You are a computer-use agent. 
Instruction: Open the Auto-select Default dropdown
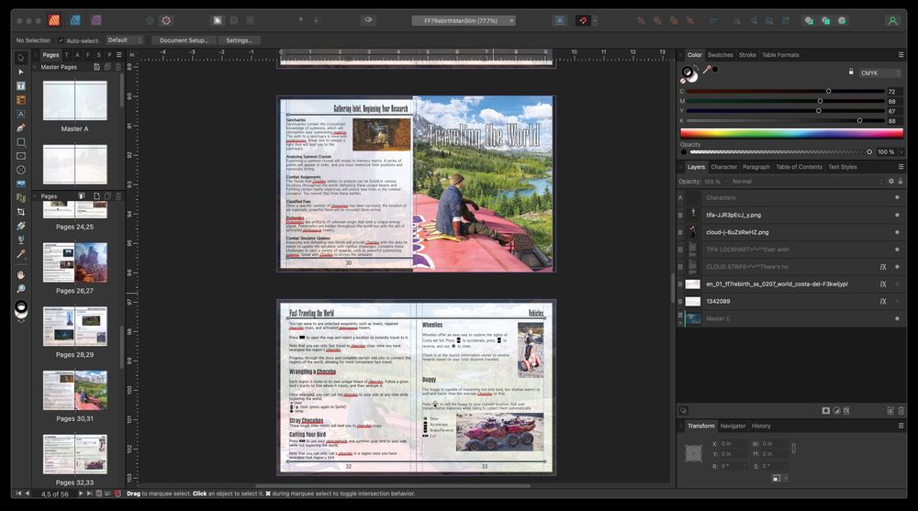[x=125, y=40]
